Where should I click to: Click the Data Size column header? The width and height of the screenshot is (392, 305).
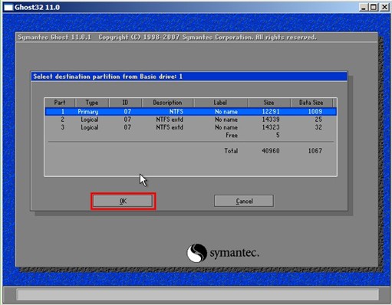click(x=311, y=103)
